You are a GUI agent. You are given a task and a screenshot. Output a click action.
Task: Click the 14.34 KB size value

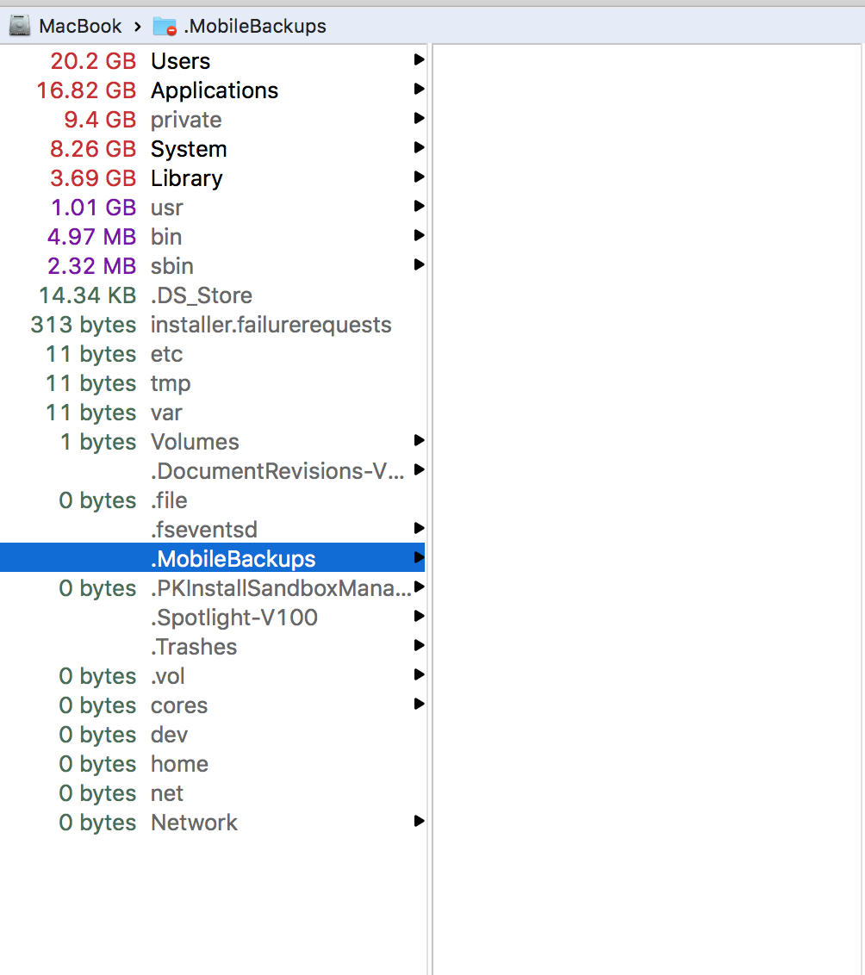pyautogui.click(x=88, y=295)
